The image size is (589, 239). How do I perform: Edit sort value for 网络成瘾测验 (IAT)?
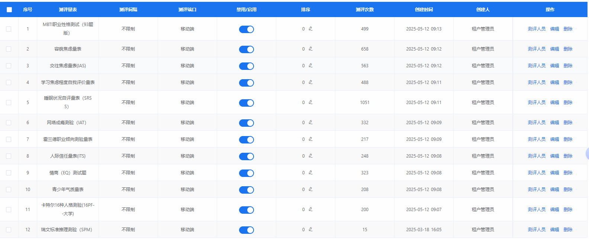click(x=310, y=122)
